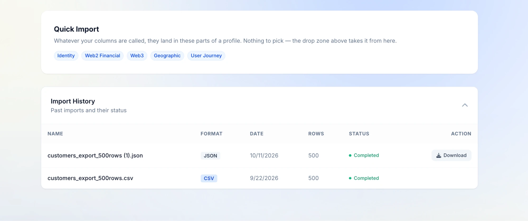Click the 500 row count for the CSV import
528x221 pixels.
click(313, 178)
